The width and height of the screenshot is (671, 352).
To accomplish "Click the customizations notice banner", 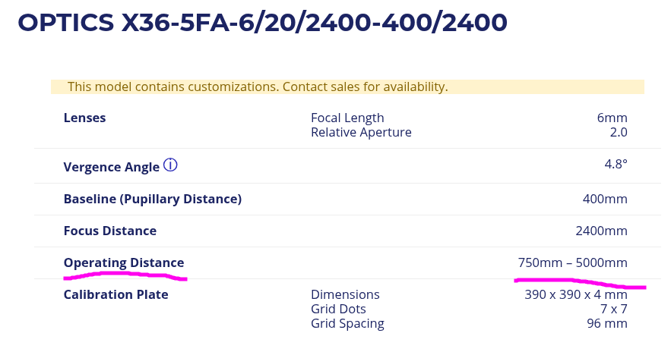I will tap(347, 87).
